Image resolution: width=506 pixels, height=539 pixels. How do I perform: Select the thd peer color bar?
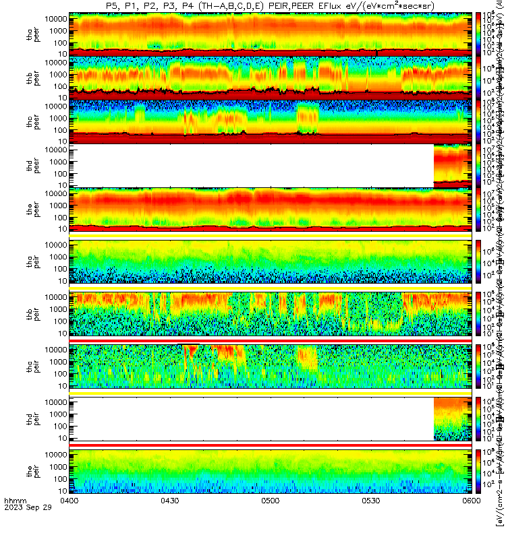[478, 166]
